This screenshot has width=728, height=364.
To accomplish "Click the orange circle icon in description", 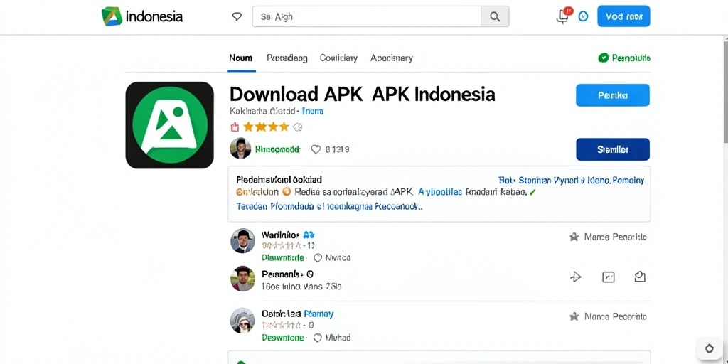I will click(x=287, y=191).
